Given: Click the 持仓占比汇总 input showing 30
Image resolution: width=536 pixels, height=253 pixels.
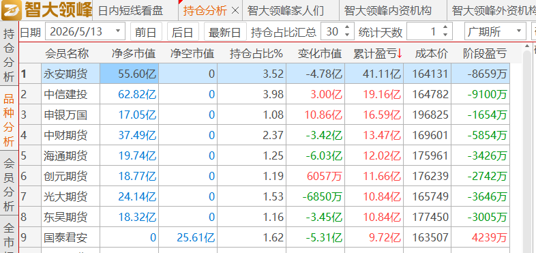Looking at the screenshot, I should pyautogui.click(x=332, y=32).
